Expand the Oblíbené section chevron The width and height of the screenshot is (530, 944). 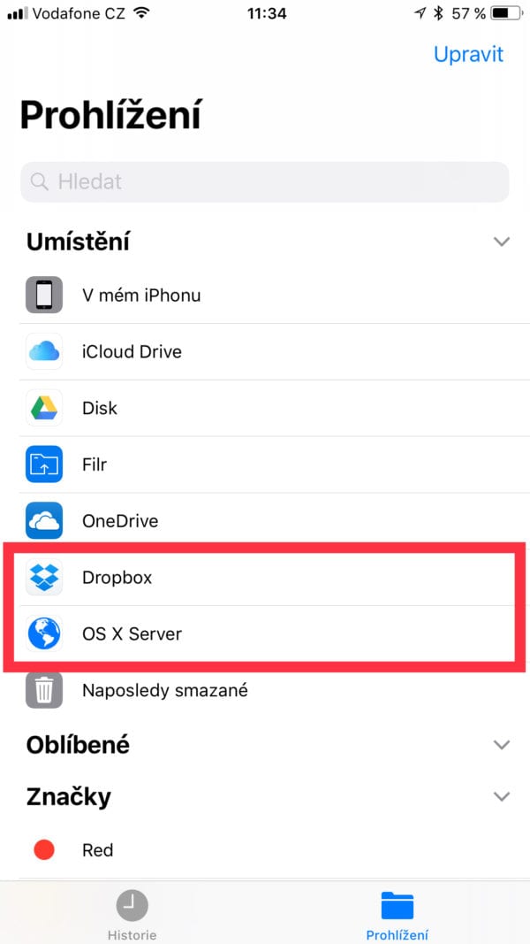click(501, 745)
